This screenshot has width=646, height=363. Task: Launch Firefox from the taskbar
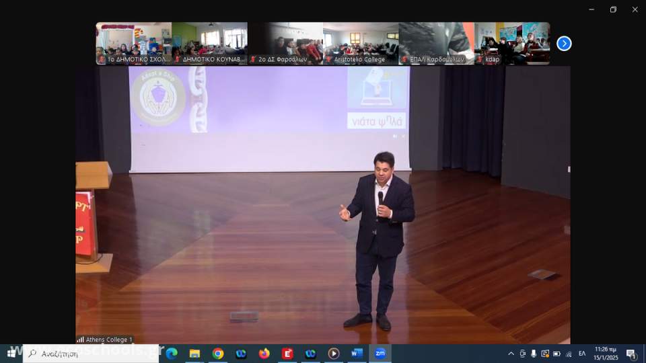point(264,354)
